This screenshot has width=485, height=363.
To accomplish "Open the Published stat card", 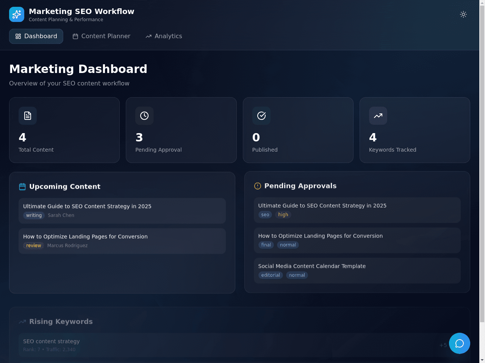I will (298, 130).
